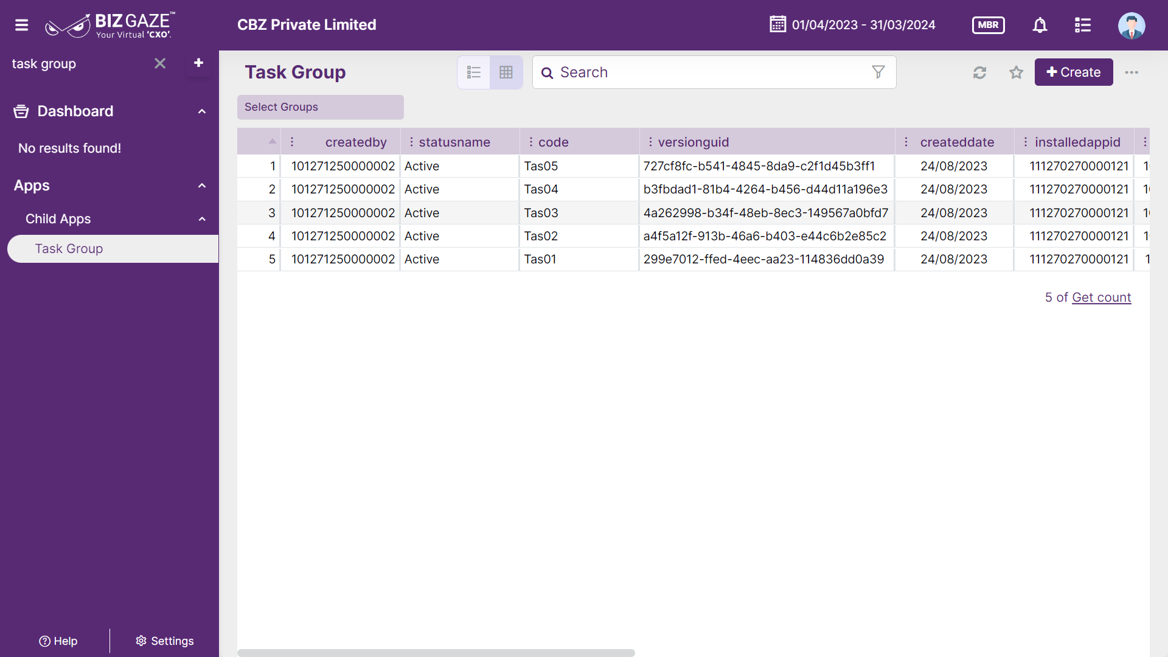1168x657 pixels.
Task: Open Settings at sidebar bottom
Action: click(164, 641)
